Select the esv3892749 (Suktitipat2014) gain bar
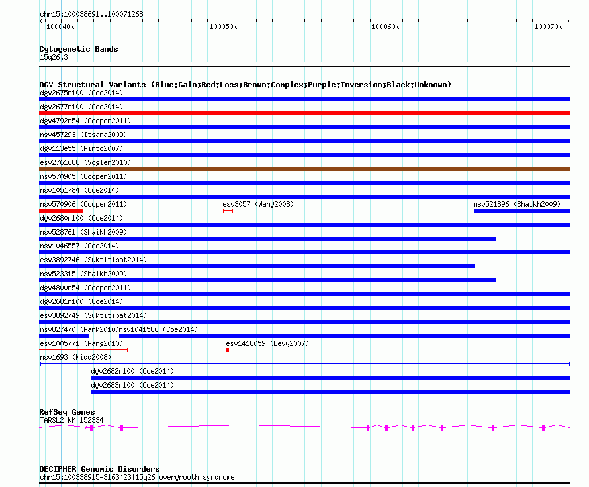Screen dimensions: 589x487 304,322
